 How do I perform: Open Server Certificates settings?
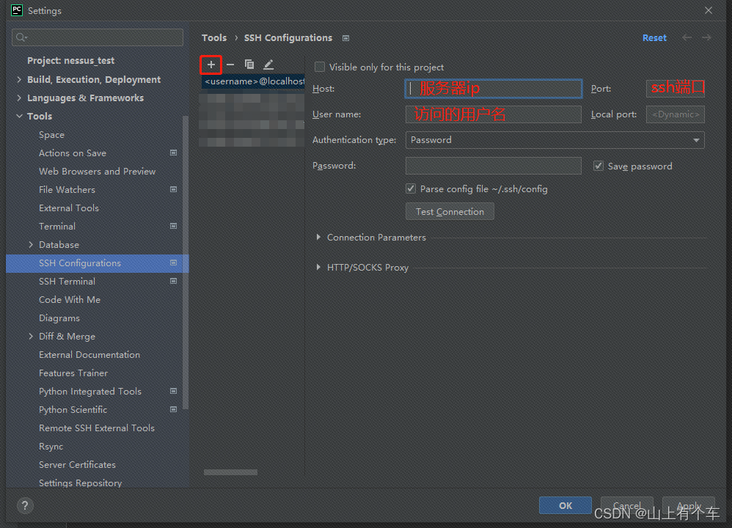coord(77,464)
